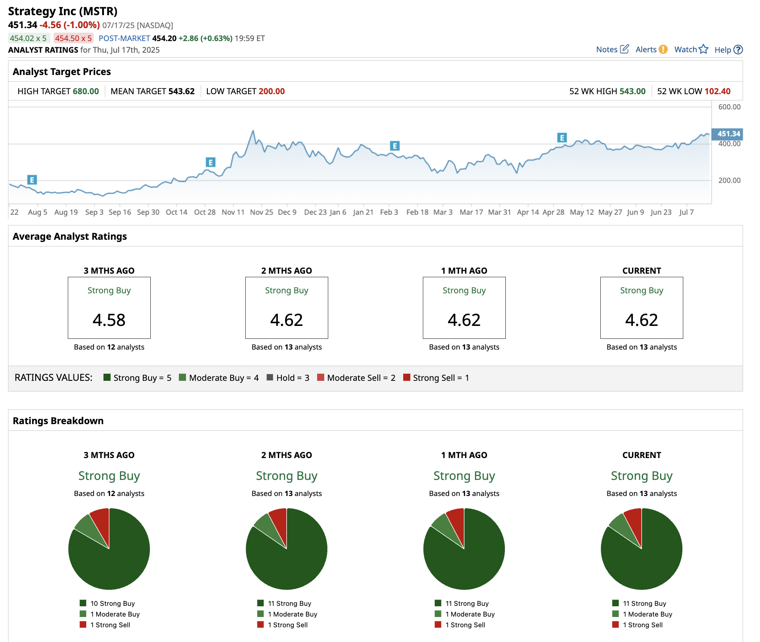Click the 3 MTHS AGO rating box 4.58
This screenshot has height=642, width=760.
(x=109, y=308)
